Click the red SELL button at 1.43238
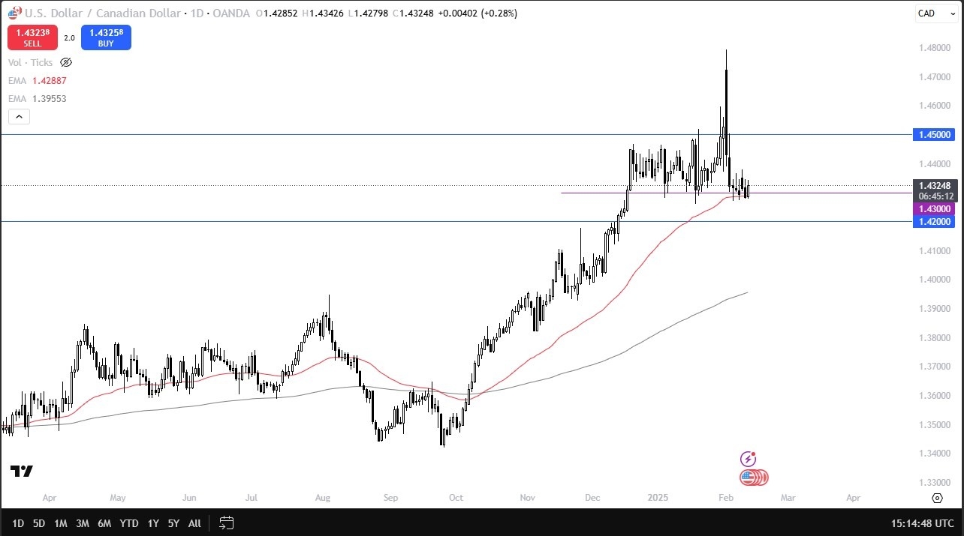This screenshot has height=536, width=964. [x=32, y=37]
